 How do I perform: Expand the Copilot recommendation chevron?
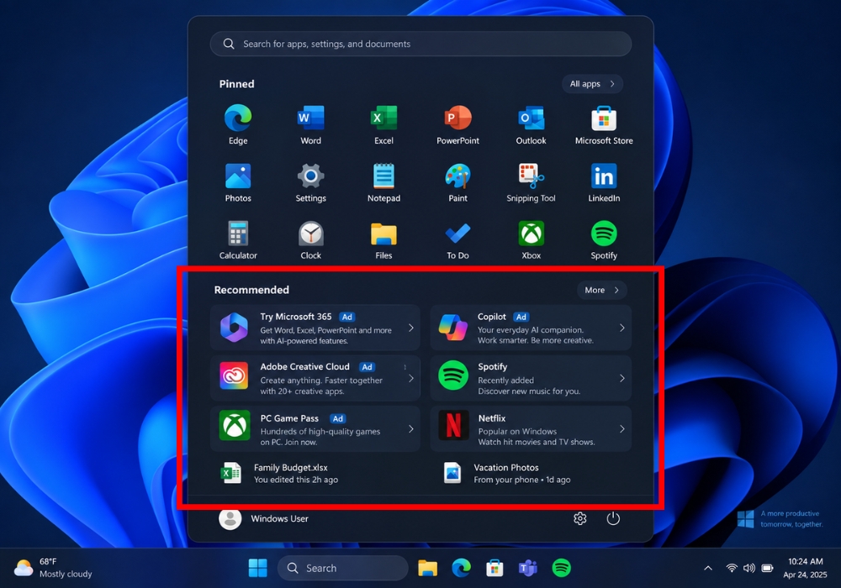[622, 328]
